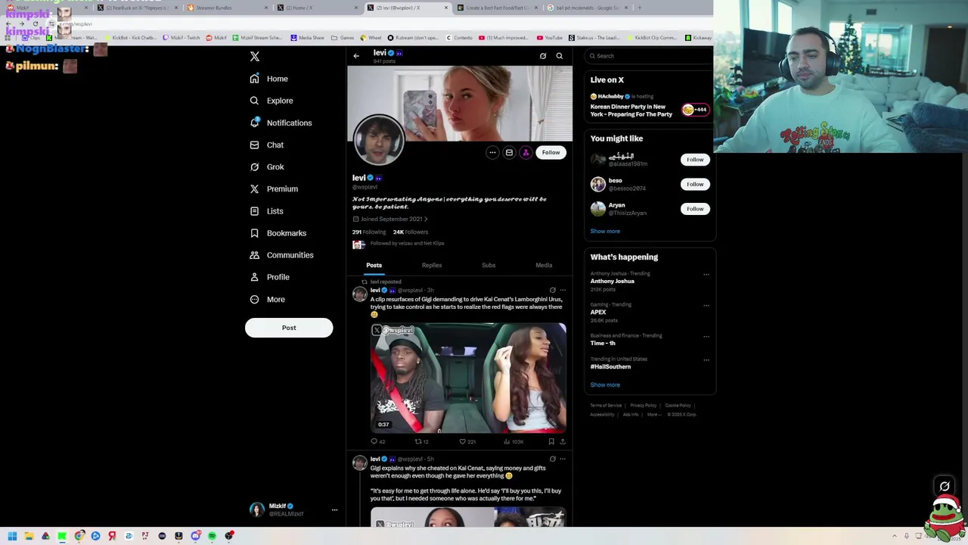The height and width of the screenshot is (545, 968).
Task: Open Chat in the sidebar
Action: tap(267, 145)
